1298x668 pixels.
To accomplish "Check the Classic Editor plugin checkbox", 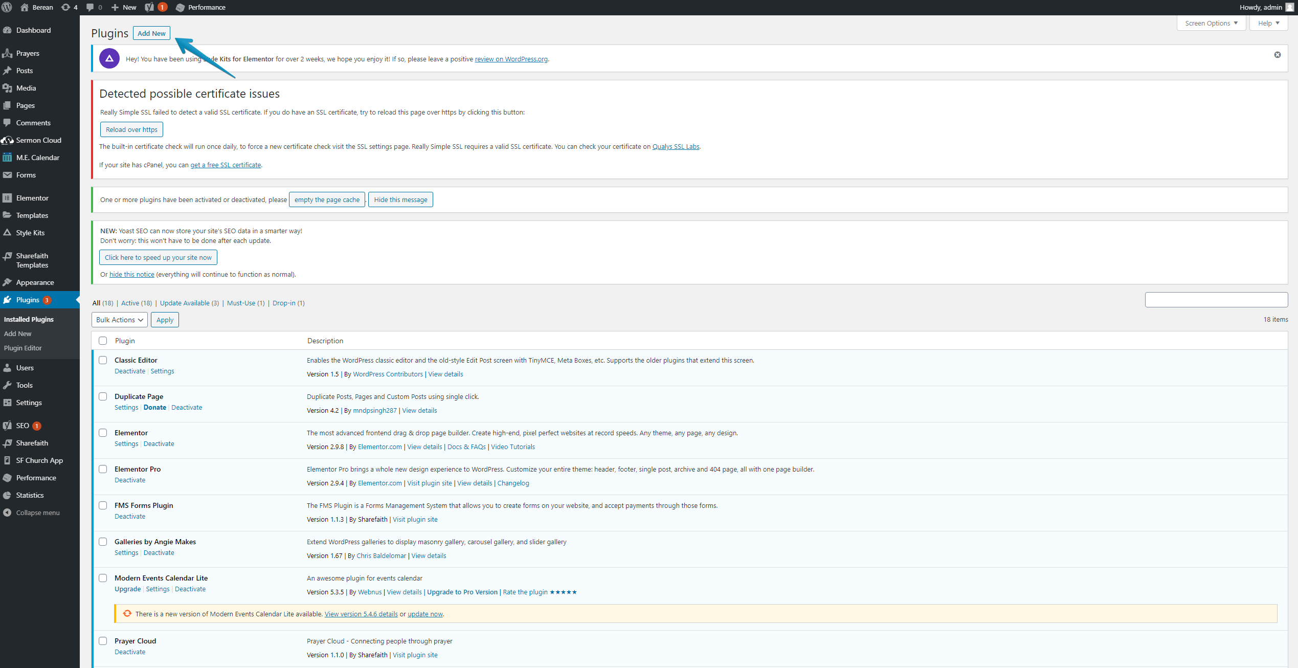I will pyautogui.click(x=103, y=360).
